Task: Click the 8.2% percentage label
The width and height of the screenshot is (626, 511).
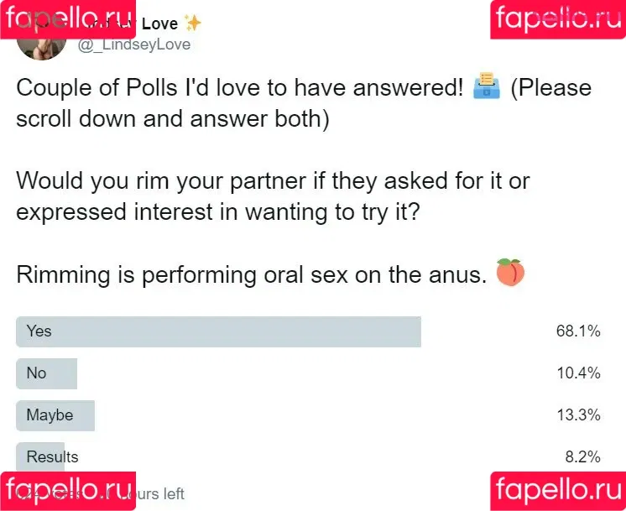Action: [x=582, y=456]
